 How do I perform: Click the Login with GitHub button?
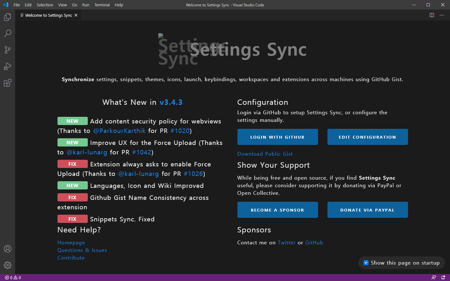pyautogui.click(x=278, y=137)
